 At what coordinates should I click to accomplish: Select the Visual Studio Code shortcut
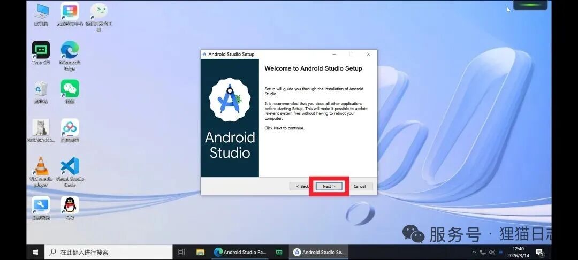(70, 172)
